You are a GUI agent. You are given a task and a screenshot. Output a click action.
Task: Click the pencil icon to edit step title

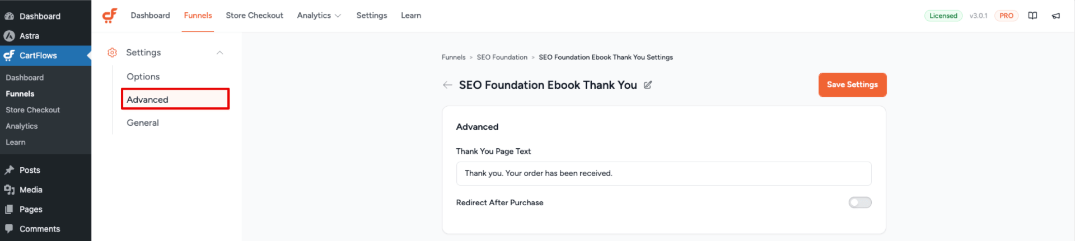tap(648, 85)
